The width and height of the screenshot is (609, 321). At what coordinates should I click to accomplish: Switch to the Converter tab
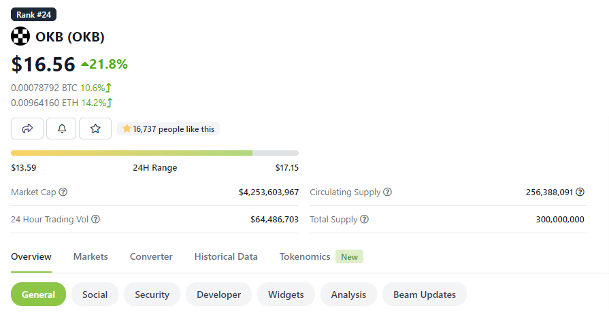151,256
